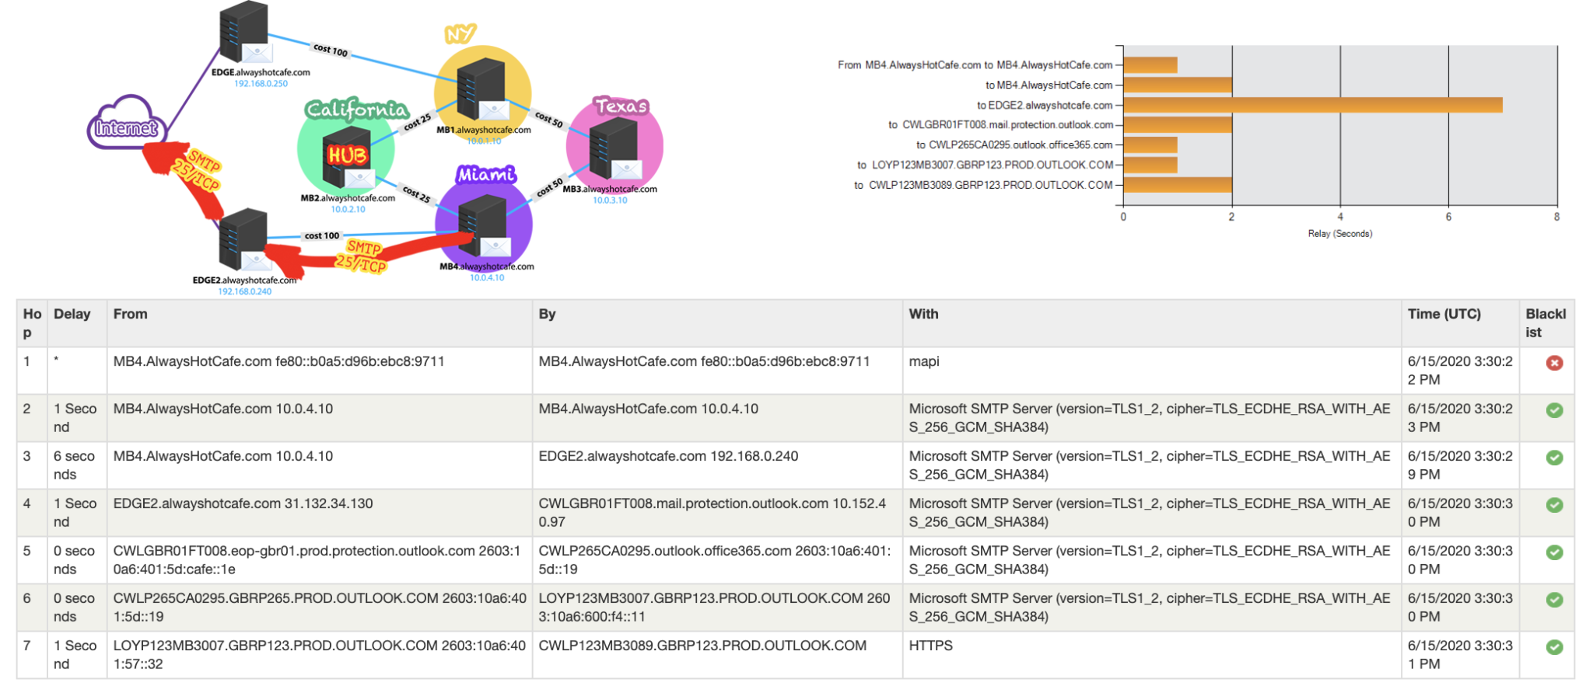The height and width of the screenshot is (700, 1593).
Task: Click the MB3.alwayshotcafe.com server in Texas
Action: [x=614, y=148]
